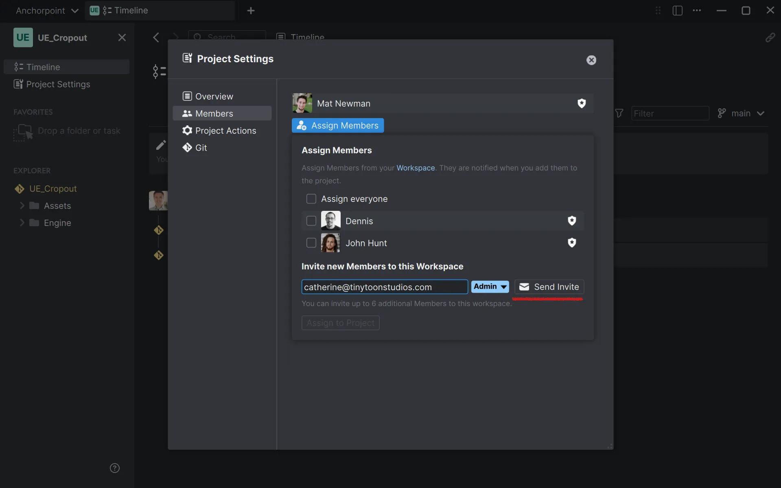Expand the Assets folder in Explorer
Viewport: 781px width, 488px height.
coord(22,206)
